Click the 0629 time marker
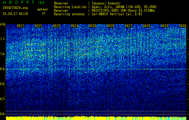Screen dimensions: 189x120 point(165,26)
